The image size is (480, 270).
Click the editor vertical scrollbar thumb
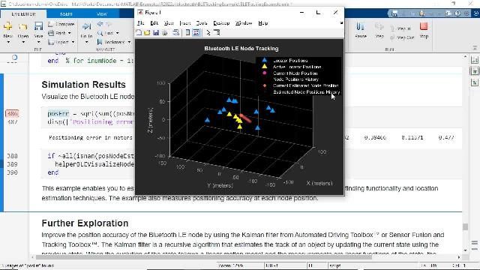(465, 226)
